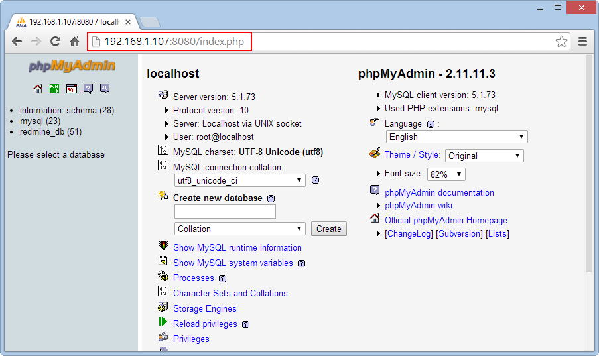Click the Theme / Style paint palette icon
This screenshot has height=356, width=599.
(375, 152)
